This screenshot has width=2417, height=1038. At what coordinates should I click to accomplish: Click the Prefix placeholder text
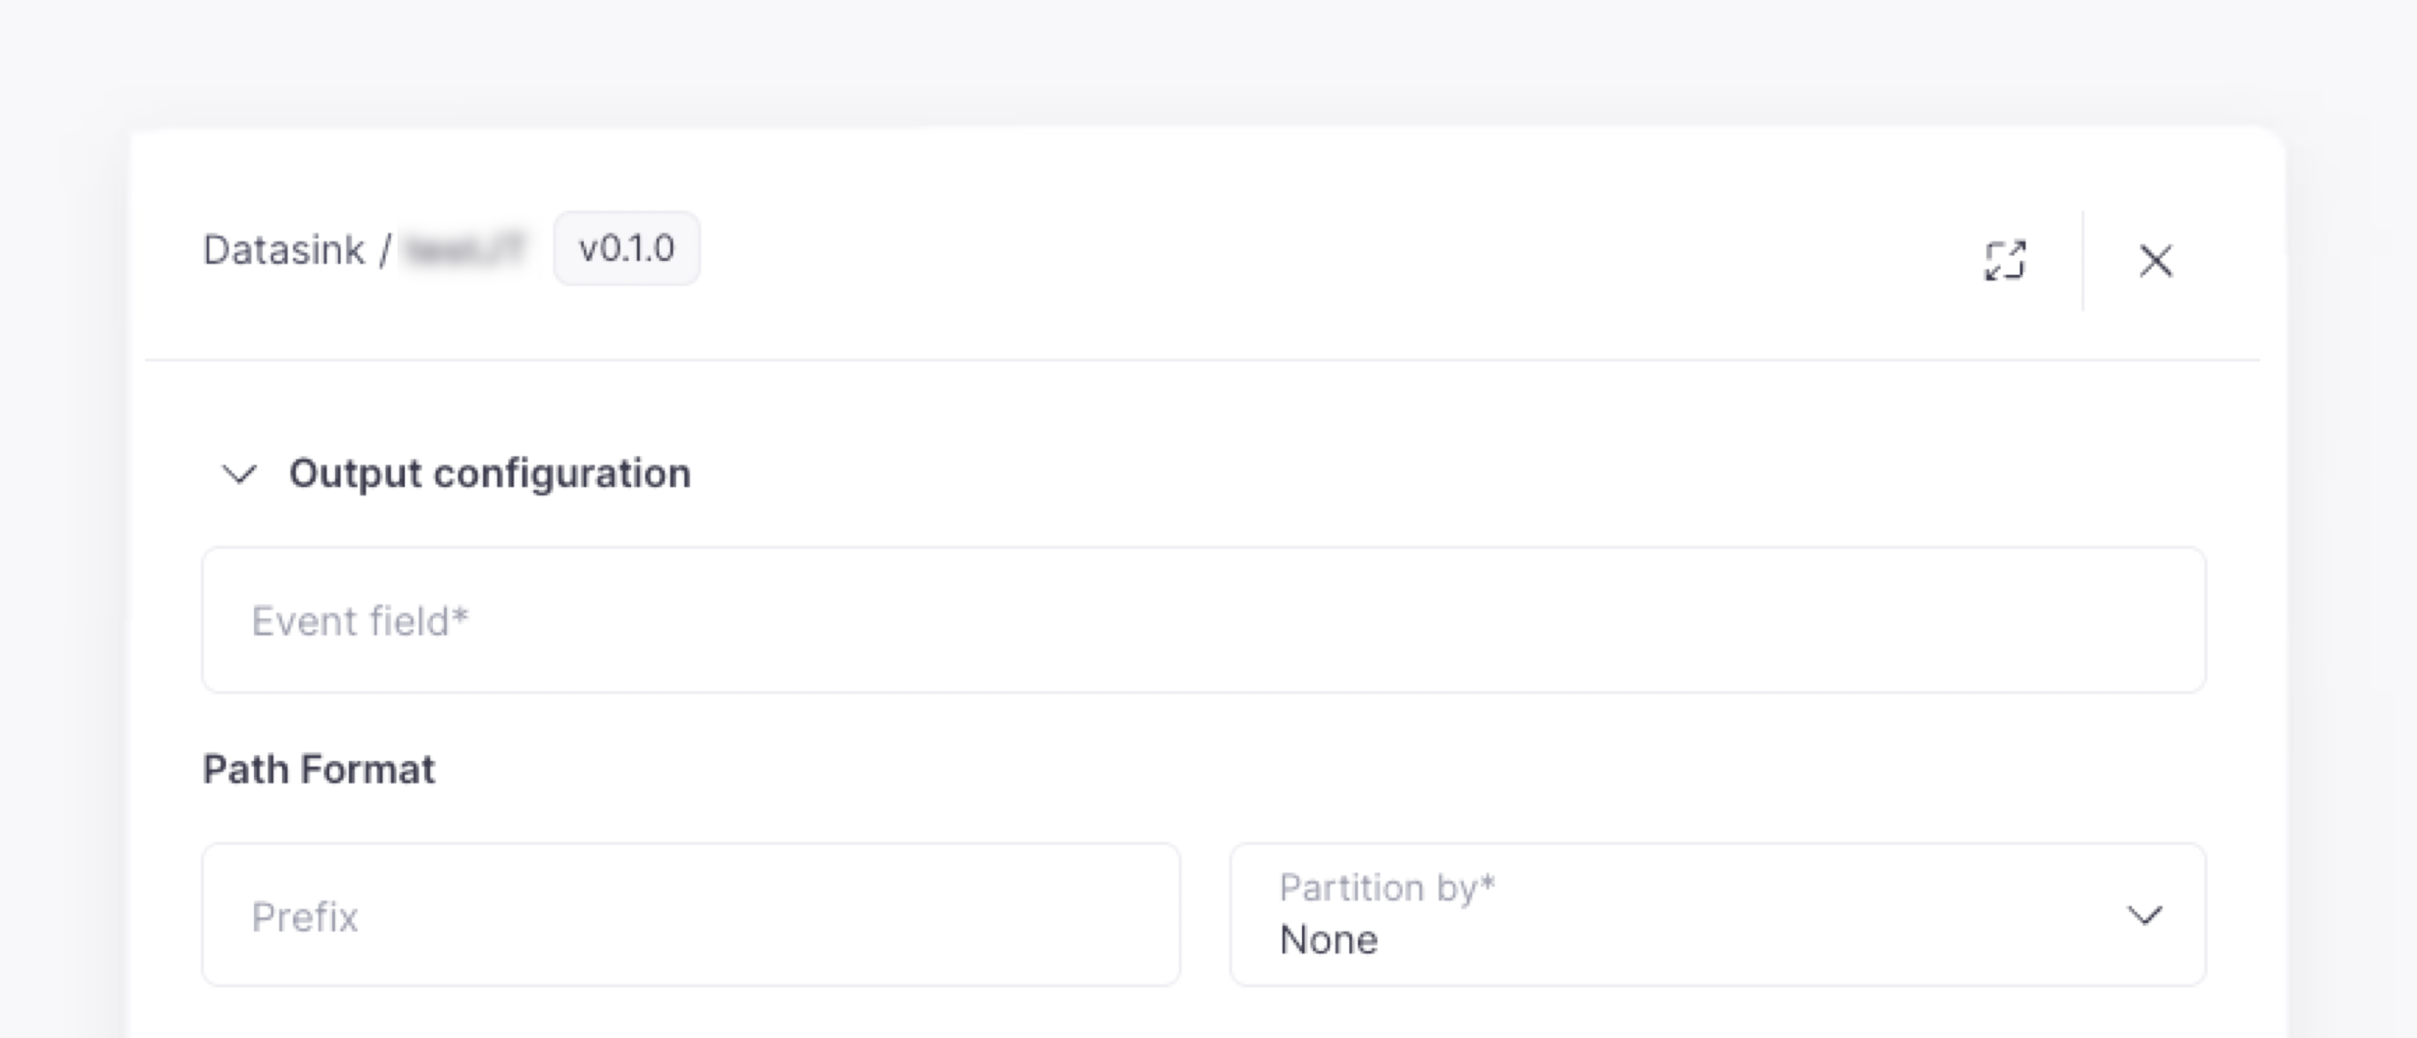305,917
